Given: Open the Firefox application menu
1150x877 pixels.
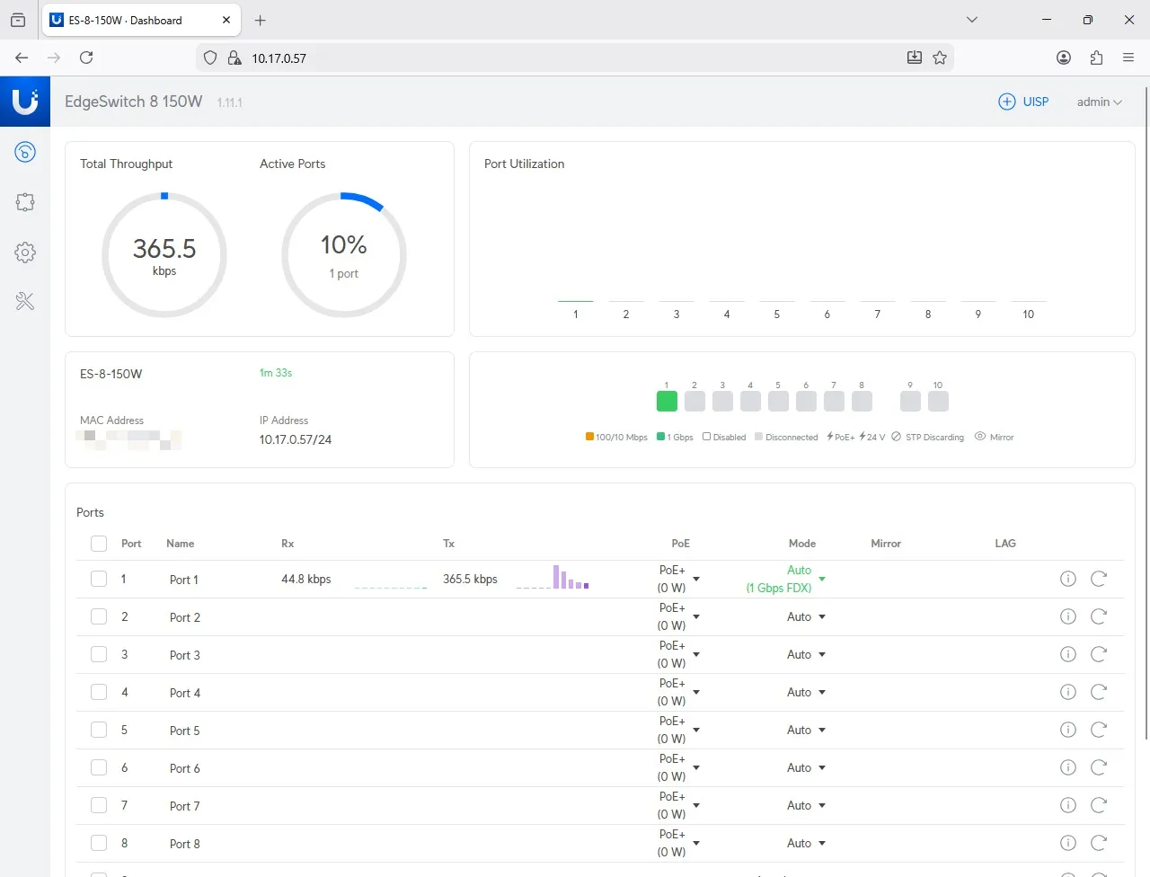Looking at the screenshot, I should click(x=1128, y=58).
